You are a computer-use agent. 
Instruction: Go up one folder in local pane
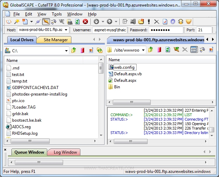(73, 50)
